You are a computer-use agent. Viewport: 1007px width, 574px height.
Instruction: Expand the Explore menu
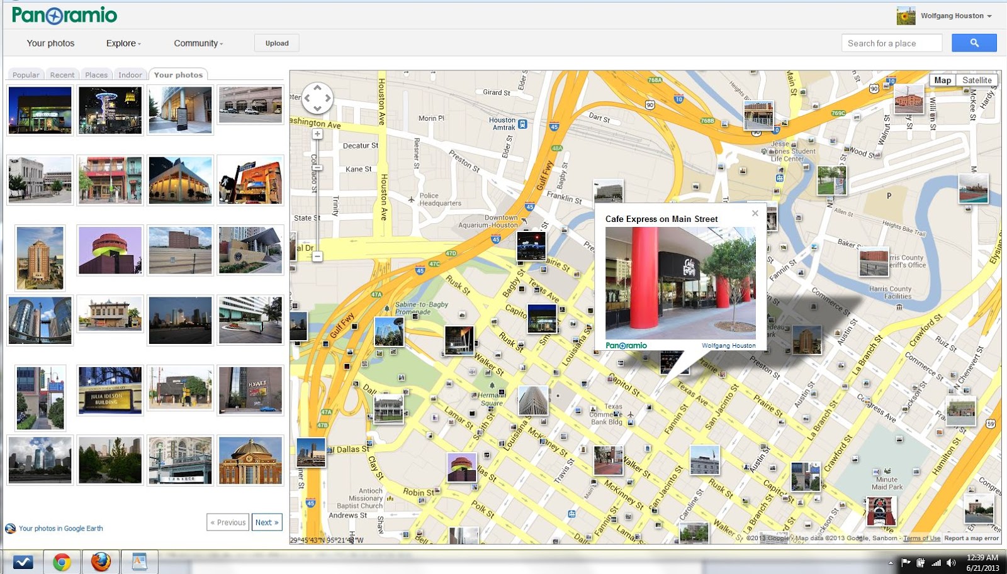click(x=123, y=43)
